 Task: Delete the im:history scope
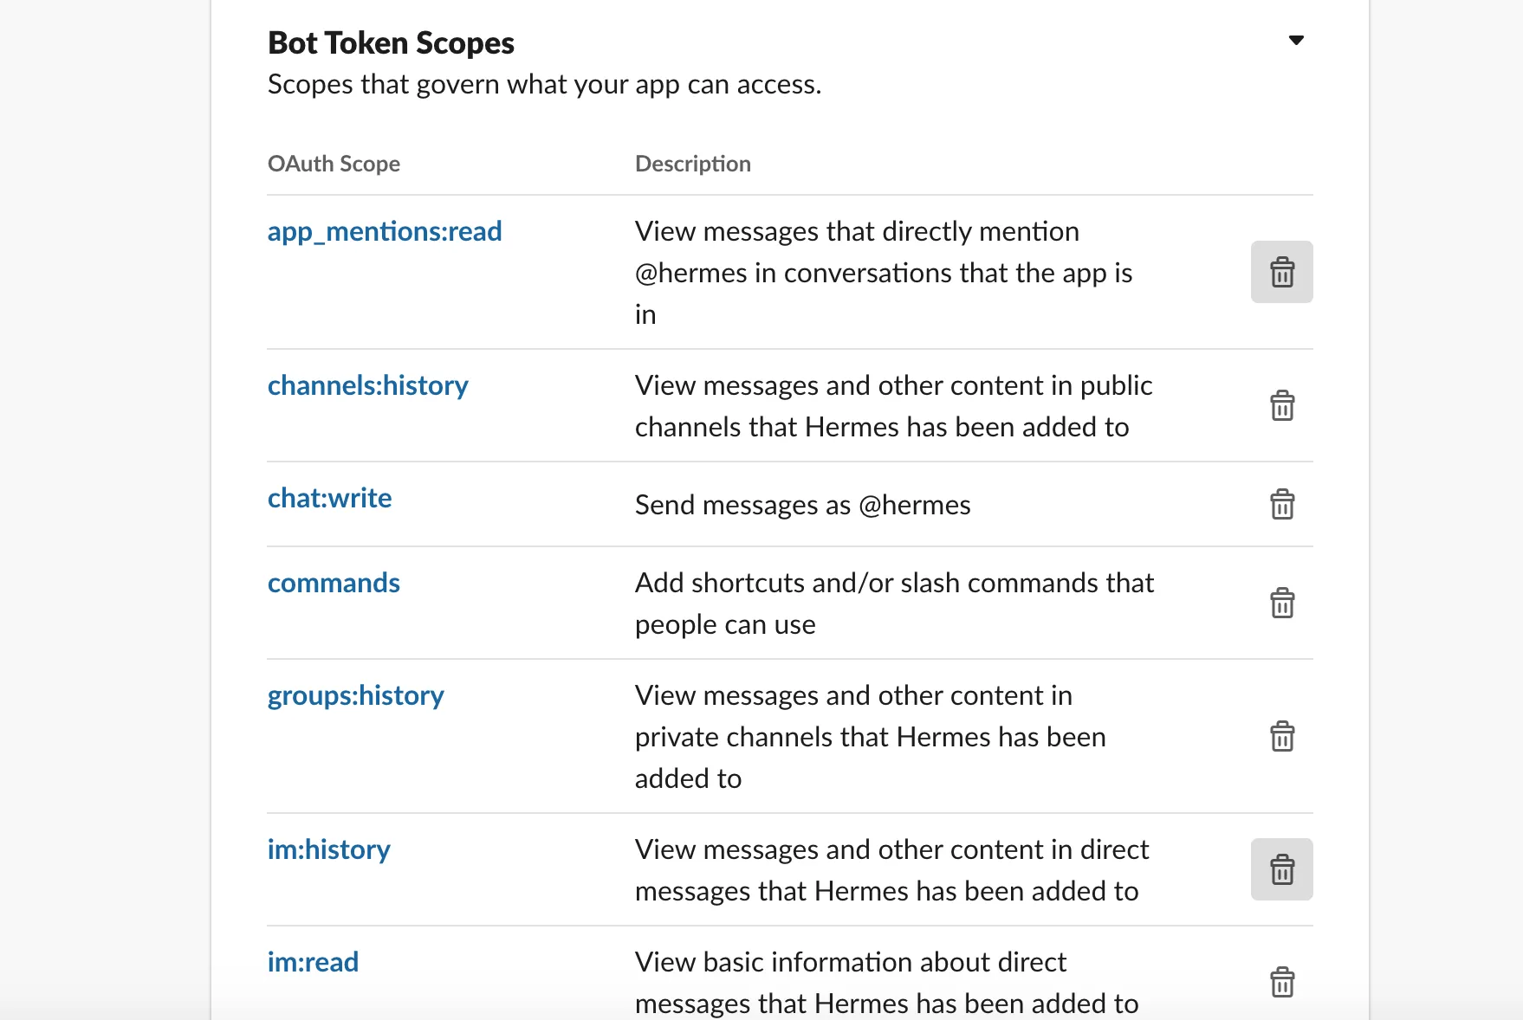tap(1281, 869)
